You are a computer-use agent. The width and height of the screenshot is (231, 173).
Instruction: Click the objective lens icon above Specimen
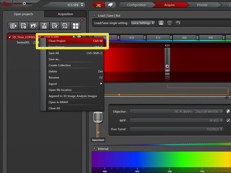click(98, 117)
